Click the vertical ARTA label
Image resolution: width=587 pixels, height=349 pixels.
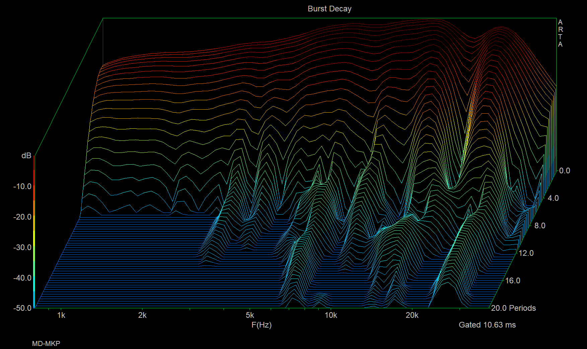point(560,33)
